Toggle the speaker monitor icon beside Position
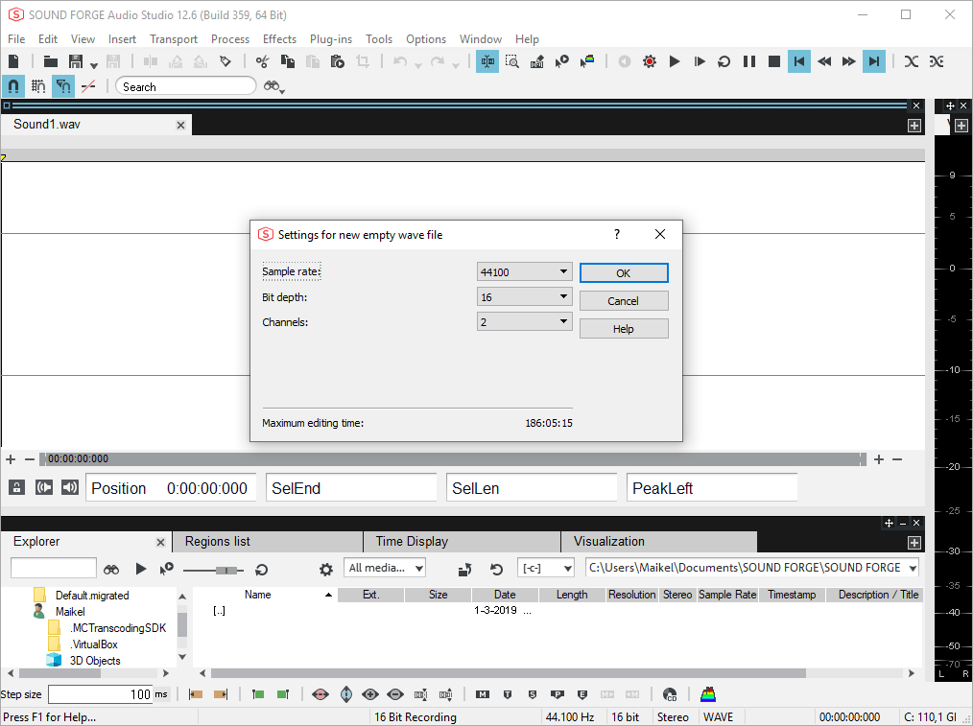973x726 pixels. click(x=69, y=487)
